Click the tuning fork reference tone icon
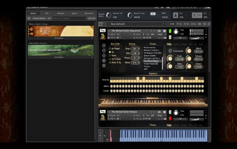This screenshot has width=237, height=149. (x=194, y=15)
